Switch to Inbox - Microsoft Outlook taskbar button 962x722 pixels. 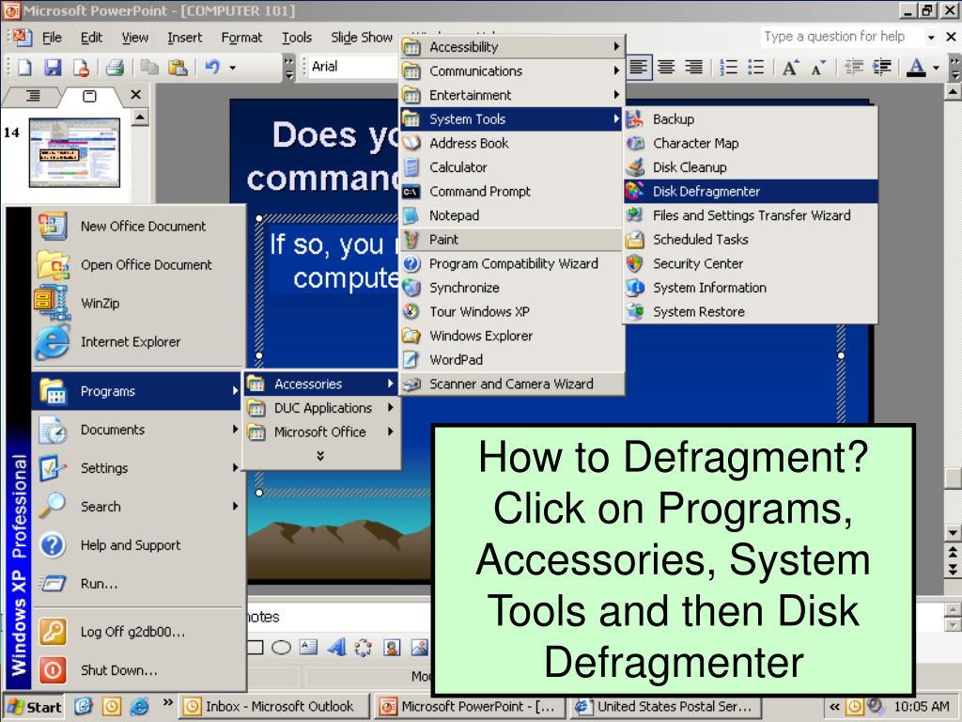pyautogui.click(x=274, y=707)
